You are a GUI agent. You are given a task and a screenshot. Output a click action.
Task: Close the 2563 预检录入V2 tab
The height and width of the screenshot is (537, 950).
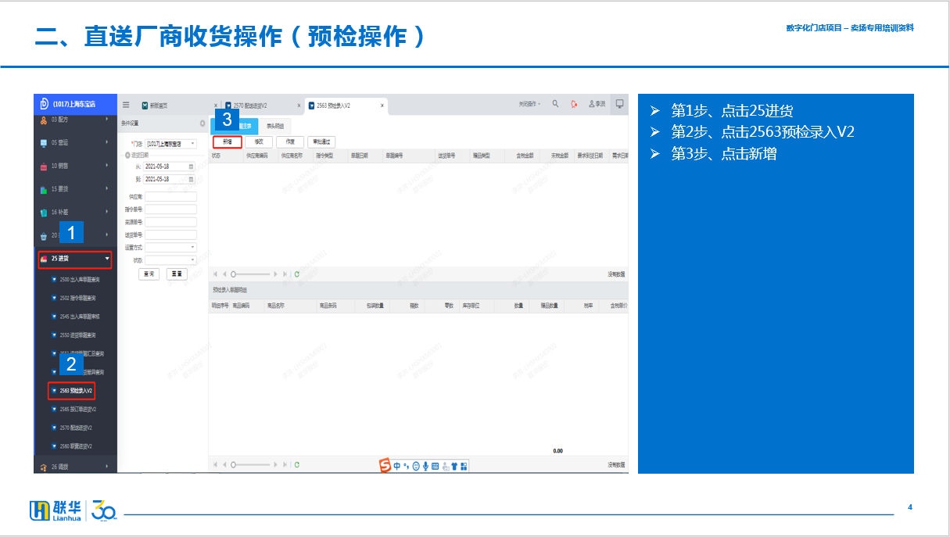pos(382,105)
